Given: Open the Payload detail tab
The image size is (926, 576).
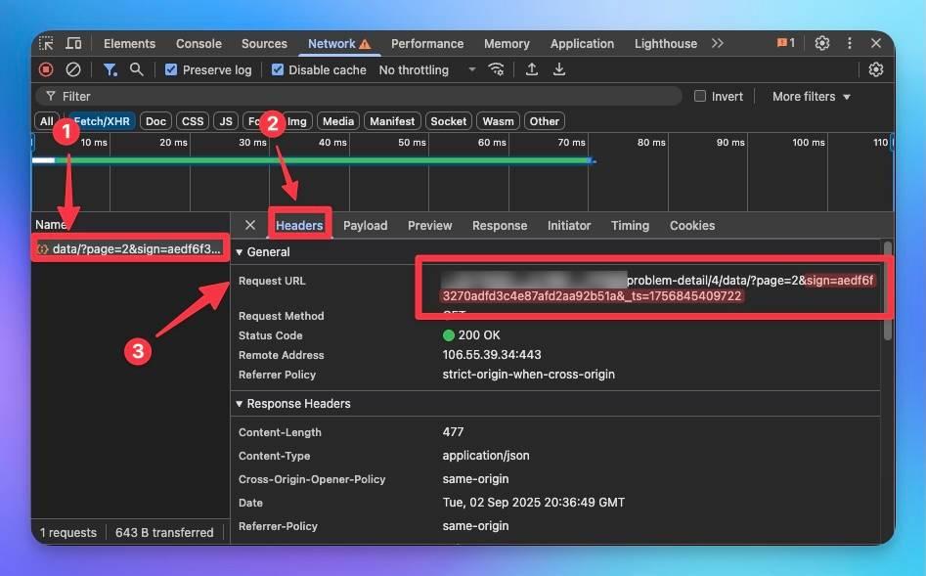Looking at the screenshot, I should tap(365, 225).
